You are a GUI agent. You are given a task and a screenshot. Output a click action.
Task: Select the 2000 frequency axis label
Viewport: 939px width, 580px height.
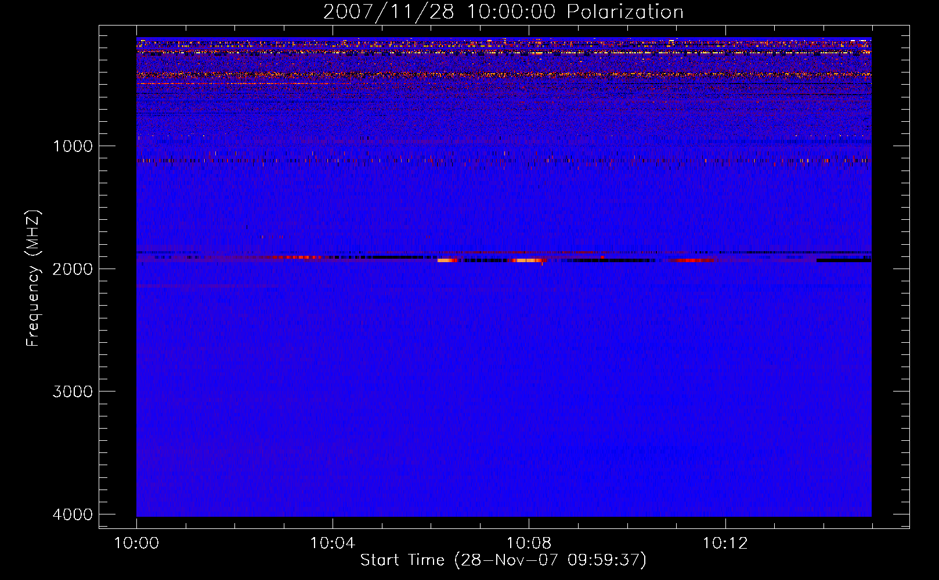(x=73, y=269)
